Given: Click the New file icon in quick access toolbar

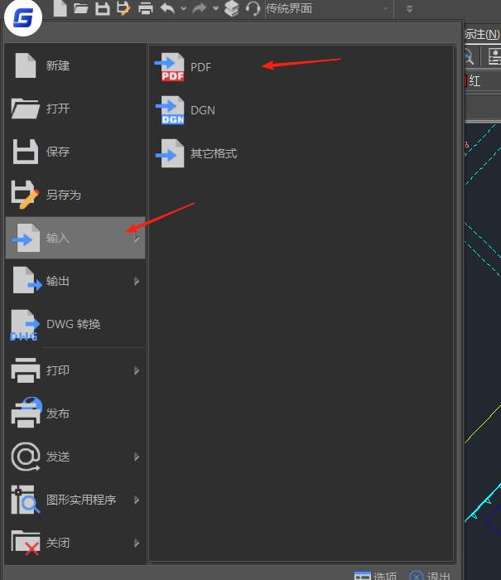Looking at the screenshot, I should click(x=60, y=8).
